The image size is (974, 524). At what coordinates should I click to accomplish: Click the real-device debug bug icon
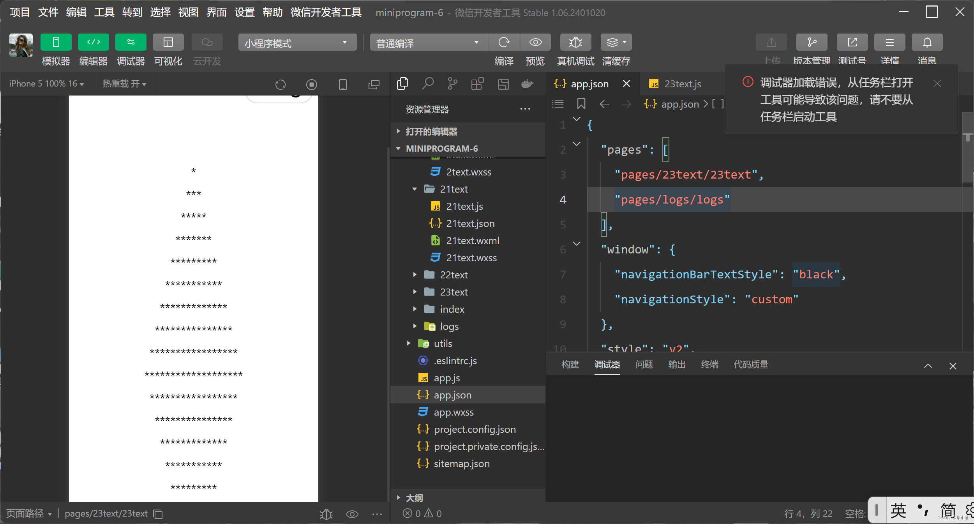point(575,42)
